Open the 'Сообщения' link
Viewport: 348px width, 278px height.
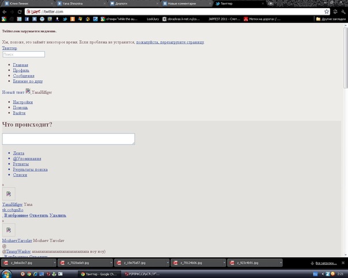(24, 76)
